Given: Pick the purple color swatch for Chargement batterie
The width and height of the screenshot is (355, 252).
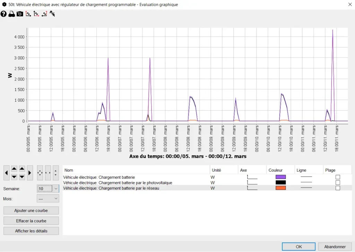Looking at the screenshot, I should click(x=280, y=177).
